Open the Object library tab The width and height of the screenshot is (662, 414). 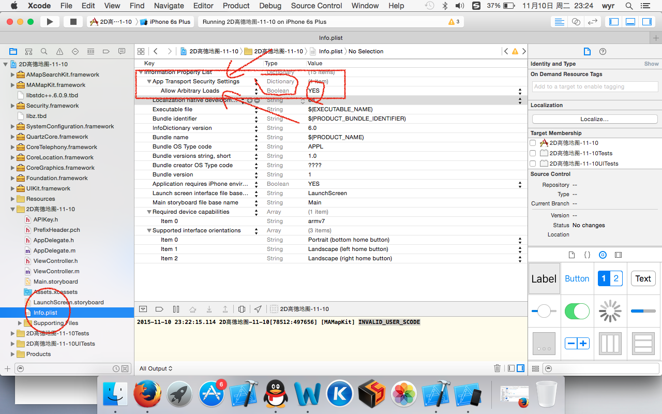pos(603,255)
